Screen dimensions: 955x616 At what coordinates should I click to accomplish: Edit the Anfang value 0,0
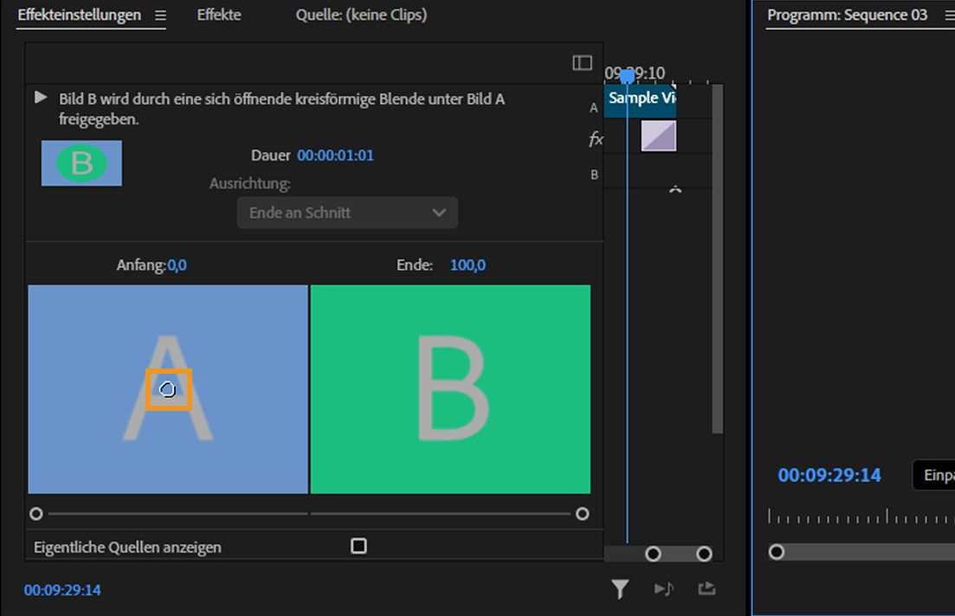coord(177,266)
